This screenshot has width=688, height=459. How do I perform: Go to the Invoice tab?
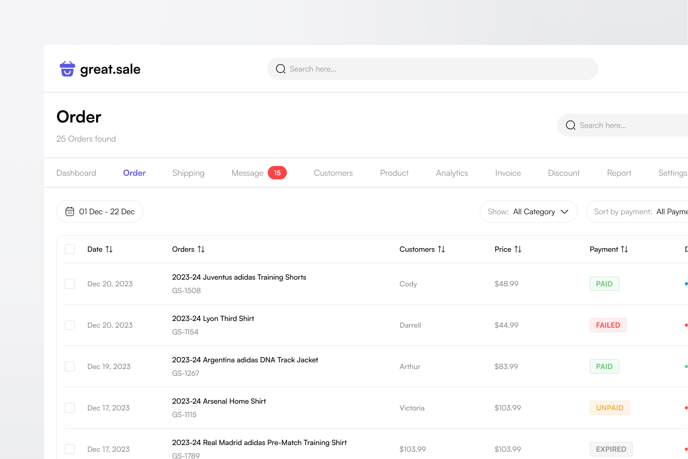(x=508, y=173)
